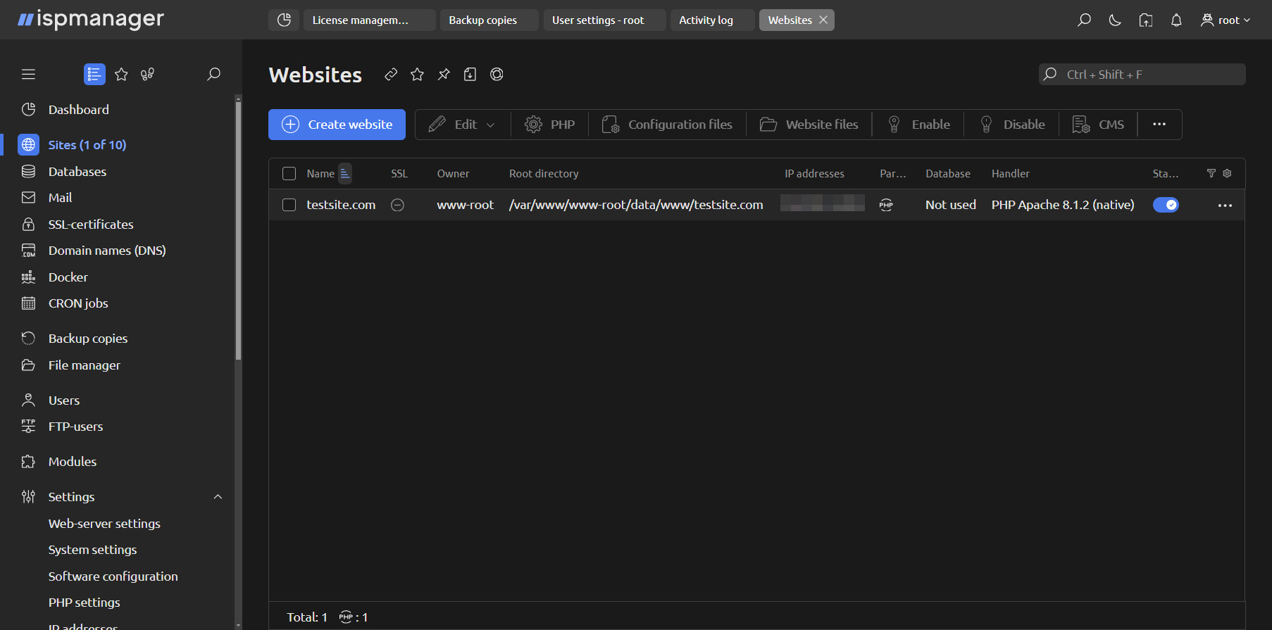Viewport: 1272px width, 630px height.
Task: Open table settings gear icon
Action: point(1227,173)
